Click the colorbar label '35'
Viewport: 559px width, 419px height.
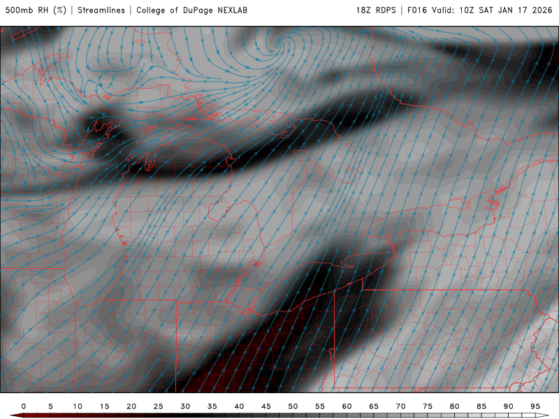(x=212, y=406)
